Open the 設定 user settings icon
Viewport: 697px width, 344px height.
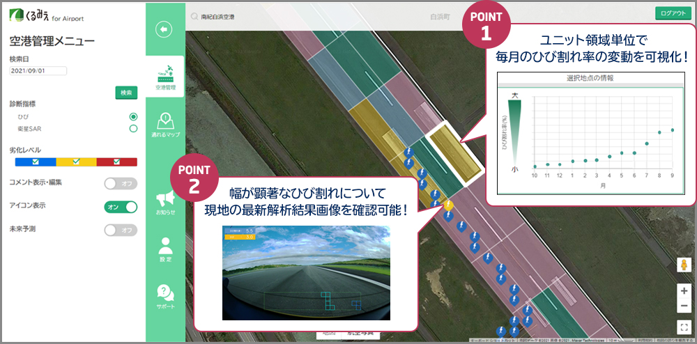(x=165, y=249)
